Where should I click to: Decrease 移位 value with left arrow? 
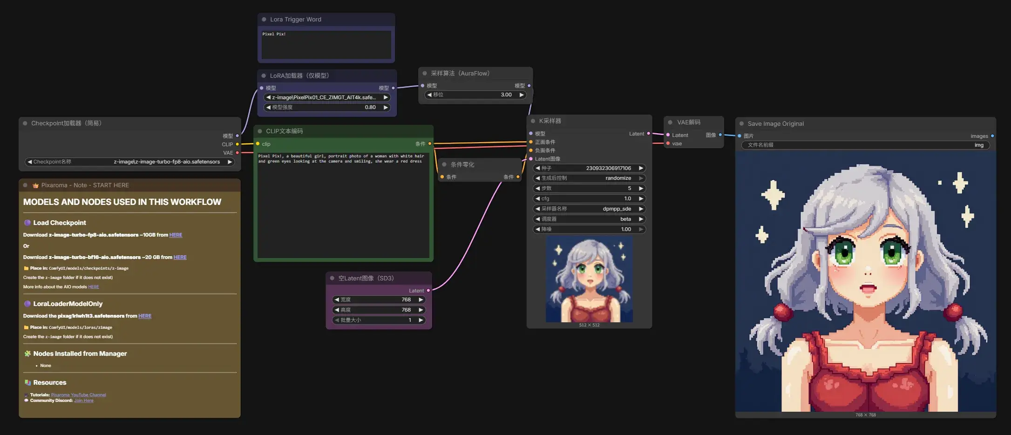[429, 95]
